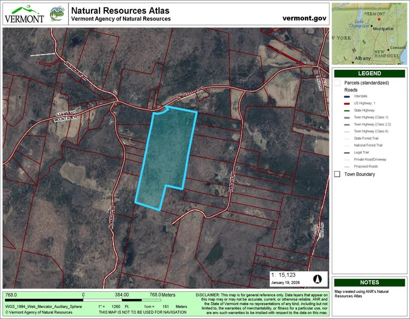
Task: Click the State Highway green line symbol
Action: [x=346, y=110]
